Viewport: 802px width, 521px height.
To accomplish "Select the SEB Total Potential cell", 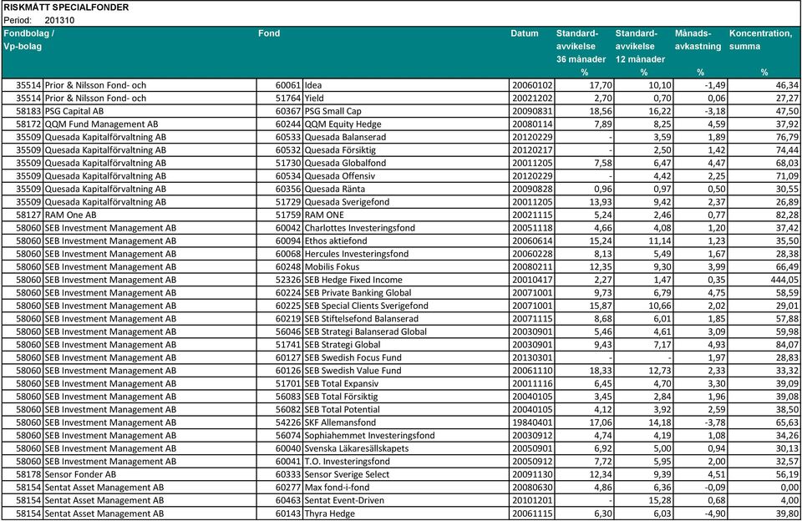I will tap(407, 410).
